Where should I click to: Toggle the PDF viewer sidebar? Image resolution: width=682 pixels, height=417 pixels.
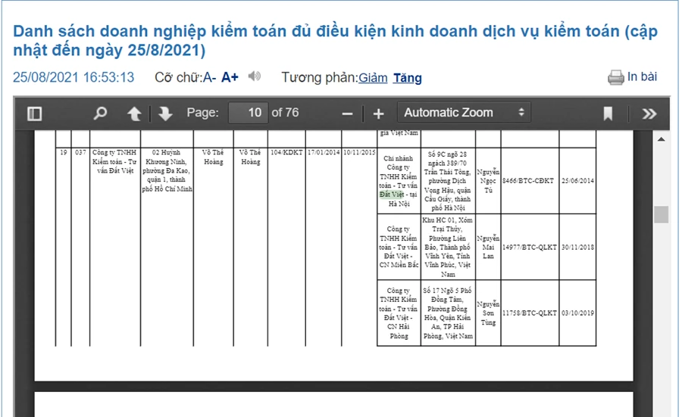(34, 114)
